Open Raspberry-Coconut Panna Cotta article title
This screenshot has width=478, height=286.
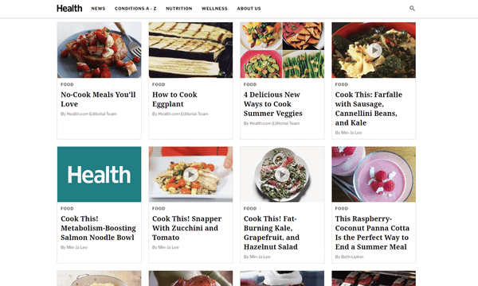[x=372, y=233]
